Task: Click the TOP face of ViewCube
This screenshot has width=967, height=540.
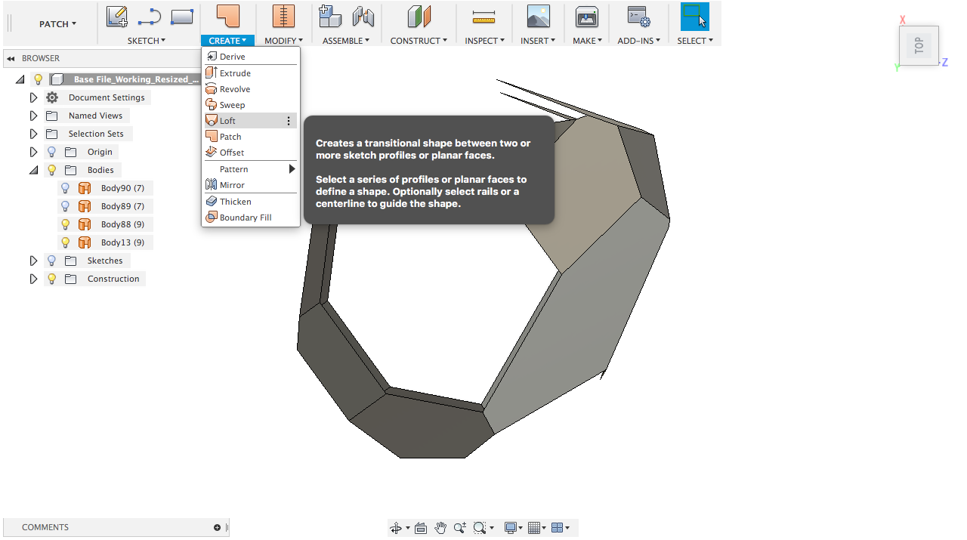Action: pos(919,45)
